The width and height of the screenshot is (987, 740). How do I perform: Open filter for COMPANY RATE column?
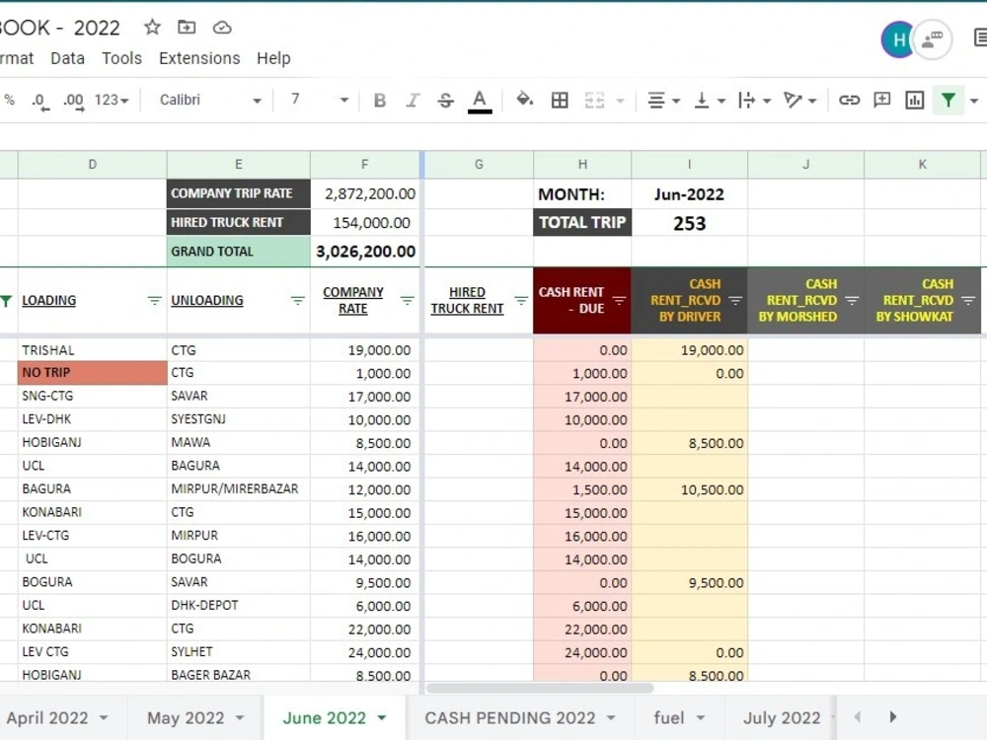(x=408, y=301)
